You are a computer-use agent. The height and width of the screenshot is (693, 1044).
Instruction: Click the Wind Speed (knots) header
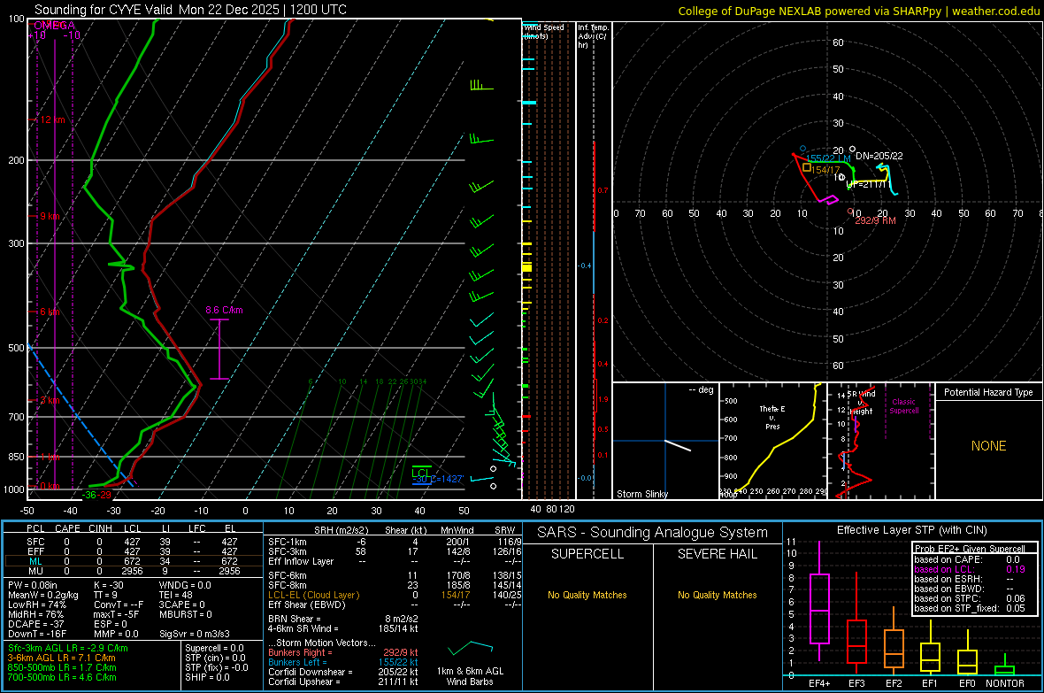point(544,31)
